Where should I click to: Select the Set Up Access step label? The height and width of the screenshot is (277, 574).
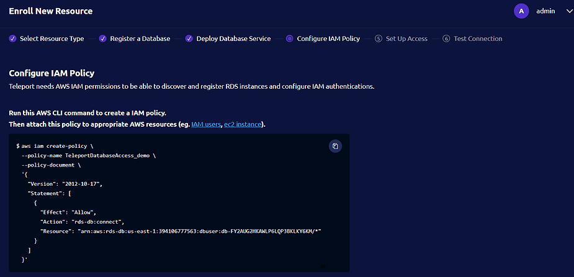pyautogui.click(x=406, y=39)
